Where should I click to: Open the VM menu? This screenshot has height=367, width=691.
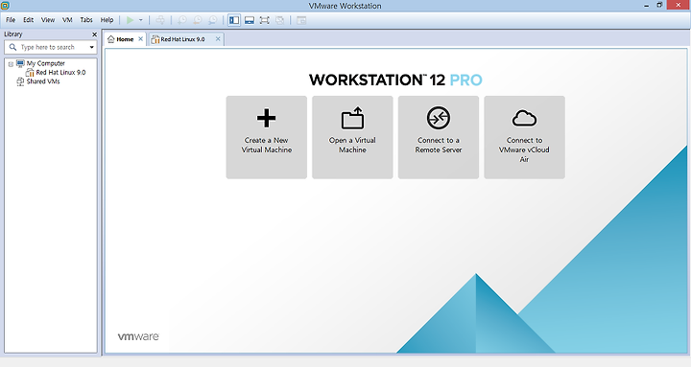67,20
